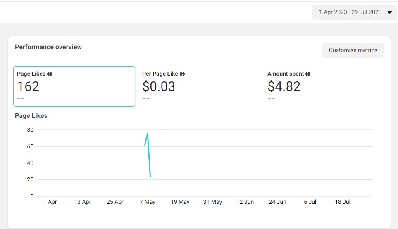Click the 162 page likes value
This screenshot has width=398, height=229.
click(x=28, y=86)
